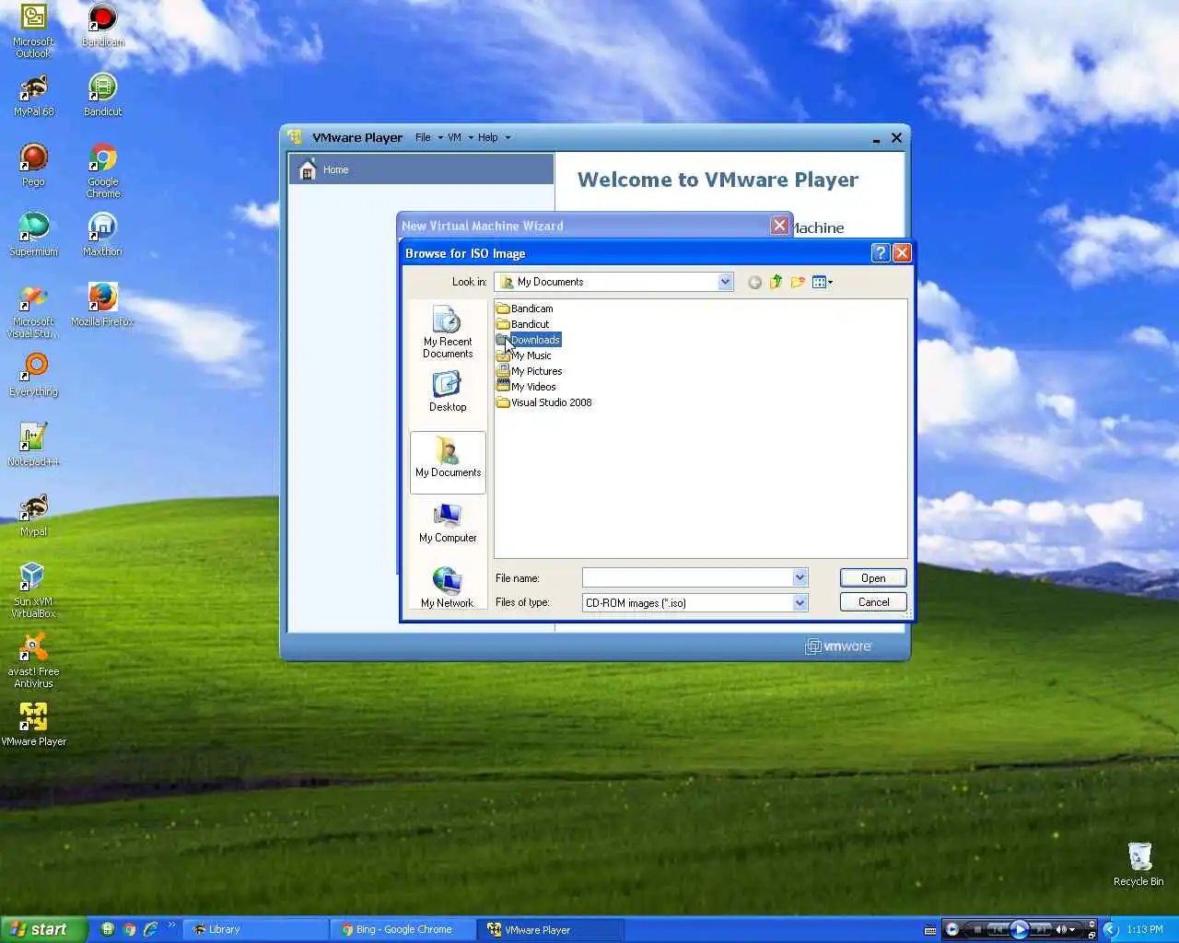The image size is (1179, 943).
Task: Expand the Look in dropdown
Action: click(726, 282)
